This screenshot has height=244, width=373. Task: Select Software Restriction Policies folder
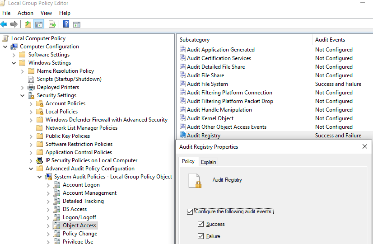click(79, 144)
